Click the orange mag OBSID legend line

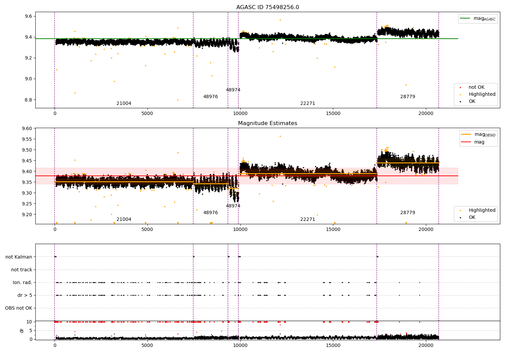pyautogui.click(x=466, y=134)
